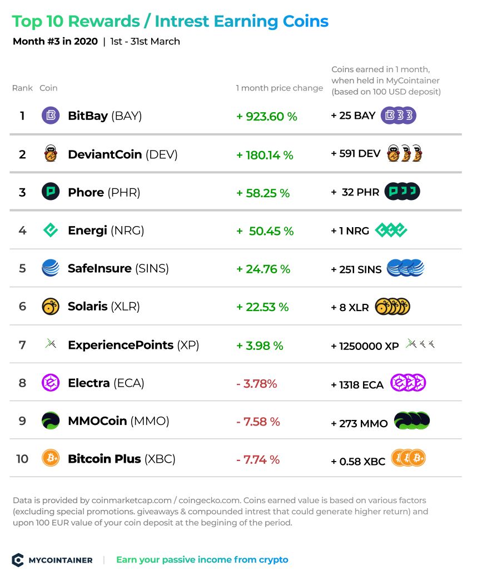Click the MyCointainer hexagon logo

[x=18, y=560]
